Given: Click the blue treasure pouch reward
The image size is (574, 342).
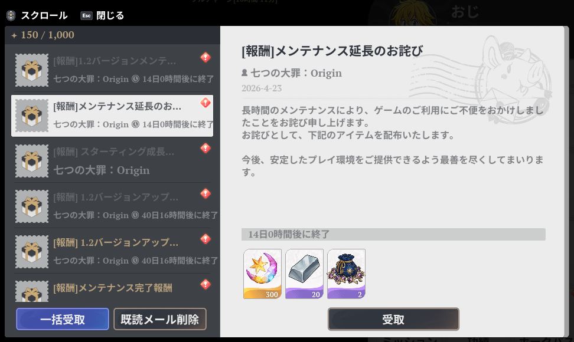Looking at the screenshot, I should (x=346, y=274).
